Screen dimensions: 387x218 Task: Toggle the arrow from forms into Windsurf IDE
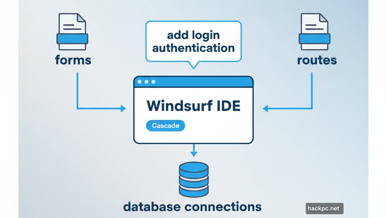(x=102, y=108)
